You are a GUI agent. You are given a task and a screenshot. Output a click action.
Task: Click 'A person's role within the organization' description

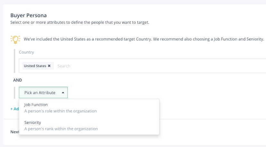point(61,111)
